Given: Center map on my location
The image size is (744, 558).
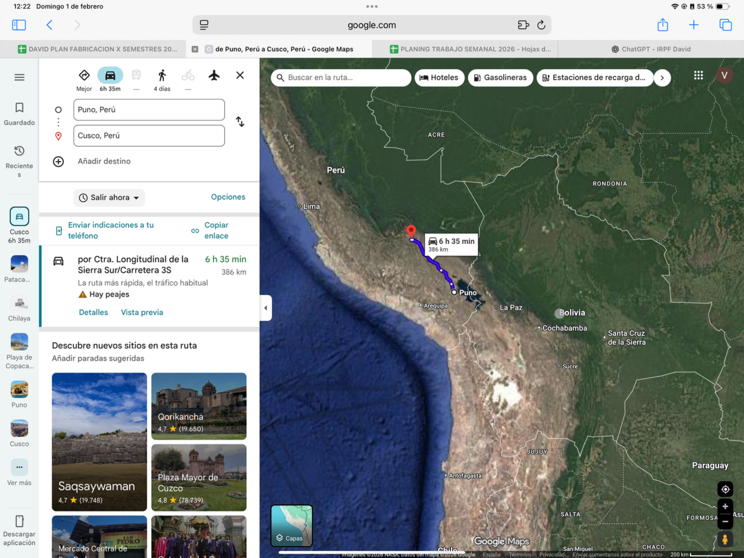Looking at the screenshot, I should [x=725, y=489].
